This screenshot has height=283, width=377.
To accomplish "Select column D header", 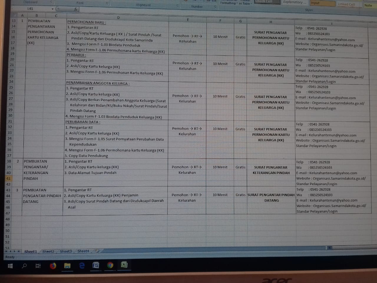I will (118, 18).
